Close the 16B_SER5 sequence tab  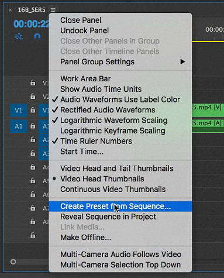coord(10,10)
